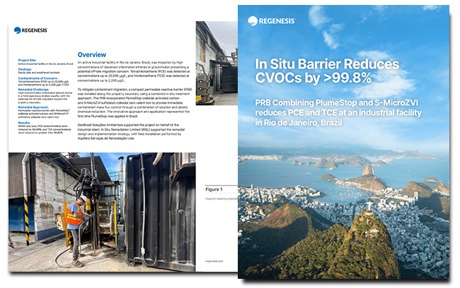The image size is (460, 288).
Task: Click the 'Overview' heading
Action: click(x=92, y=55)
